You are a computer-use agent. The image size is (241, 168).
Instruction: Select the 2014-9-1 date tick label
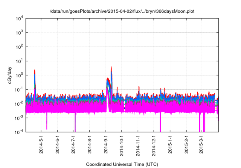pos(106,145)
